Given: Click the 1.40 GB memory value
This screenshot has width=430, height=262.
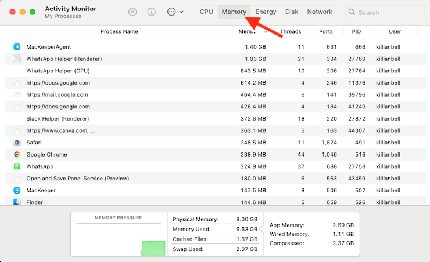Looking at the screenshot, I should pos(255,47).
